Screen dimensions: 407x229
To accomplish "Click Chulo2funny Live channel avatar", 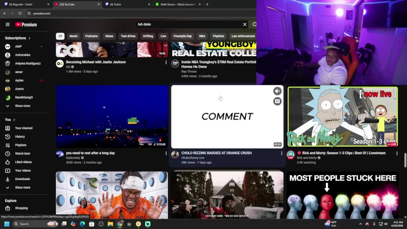I will tap(175, 155).
